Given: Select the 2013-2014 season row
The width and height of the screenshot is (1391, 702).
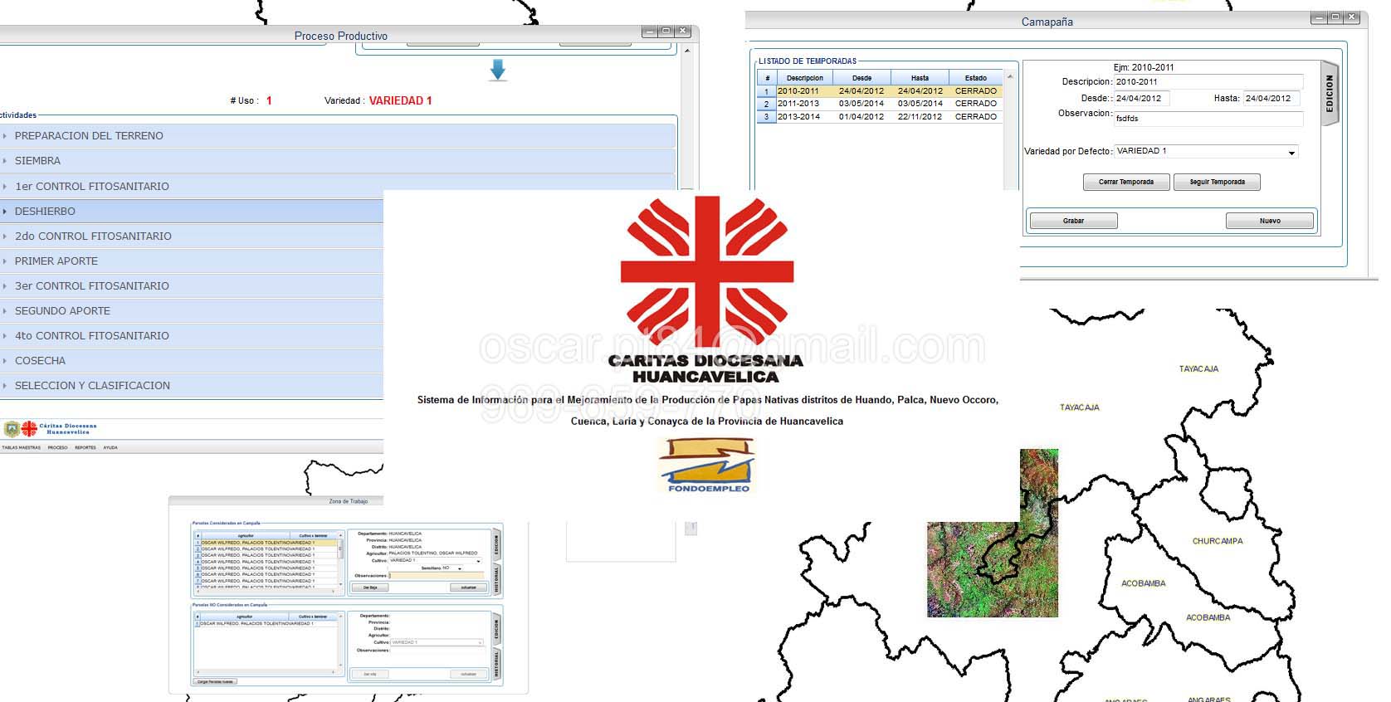Looking at the screenshot, I should click(880, 117).
